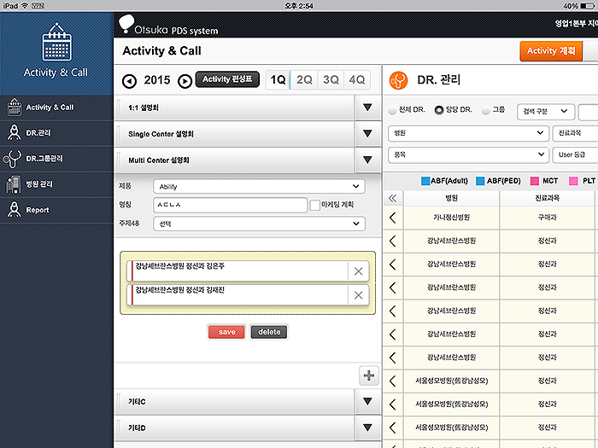Image resolution: width=598 pixels, height=448 pixels.
Task: Click the User 등급 filter field
Action: [575, 154]
